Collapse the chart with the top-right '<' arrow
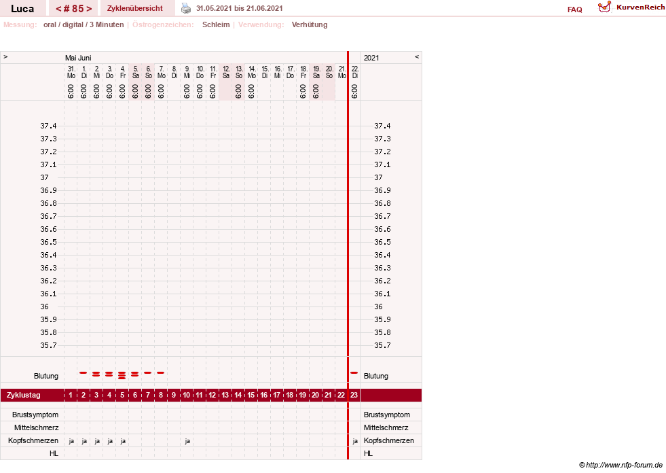This screenshot has height=473, width=666. click(417, 56)
